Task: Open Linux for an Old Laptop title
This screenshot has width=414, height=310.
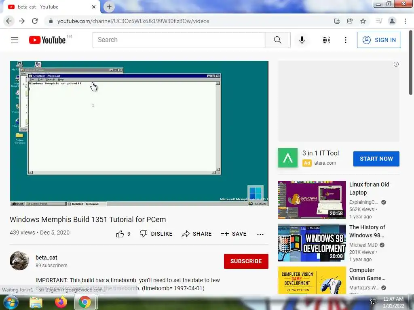Action: [x=369, y=189]
